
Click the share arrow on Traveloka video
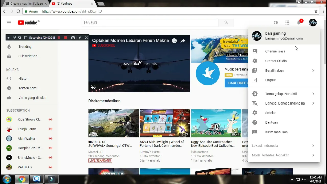[183, 41]
